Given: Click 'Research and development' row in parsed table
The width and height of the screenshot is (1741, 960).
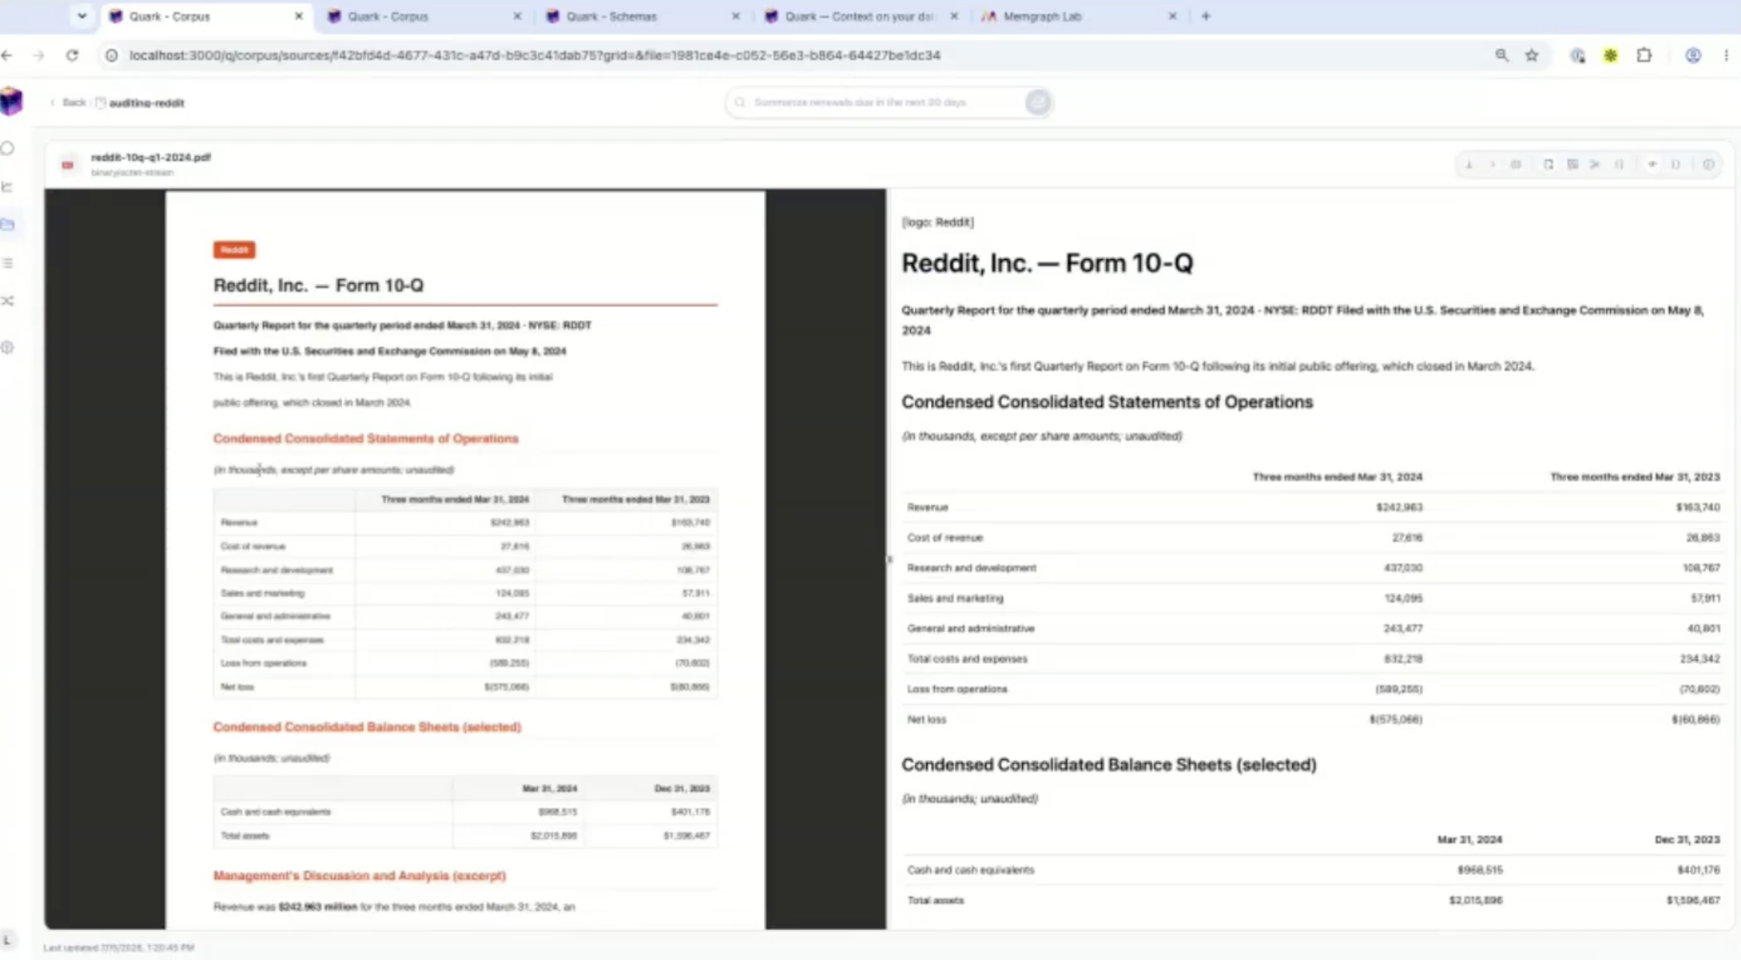Looking at the screenshot, I should pyautogui.click(x=1313, y=567).
